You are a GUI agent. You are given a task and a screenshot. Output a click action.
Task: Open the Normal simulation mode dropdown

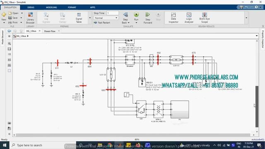[106, 18]
